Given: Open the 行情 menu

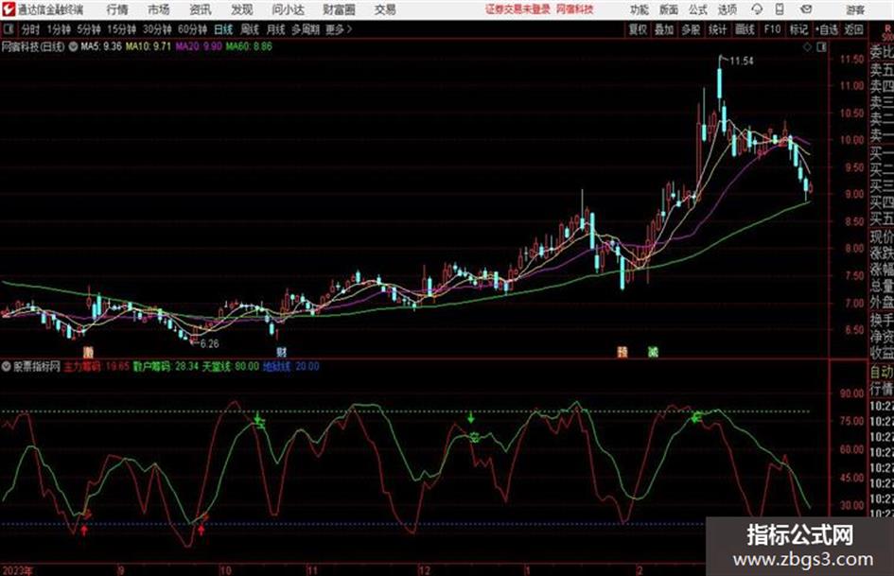Looking at the screenshot, I should pos(117,9).
